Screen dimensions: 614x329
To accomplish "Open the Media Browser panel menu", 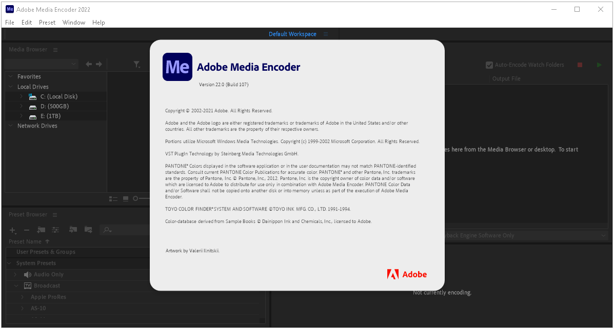I will coord(55,50).
